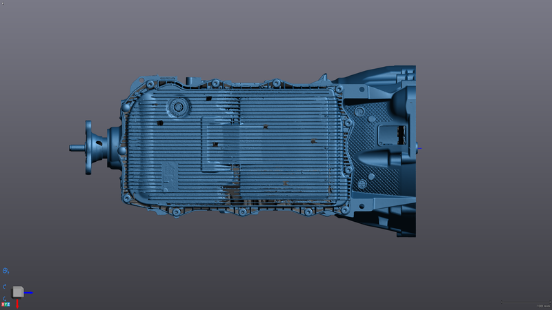
Task: Click the raised rectangular plate at pan center
Action: [221, 143]
